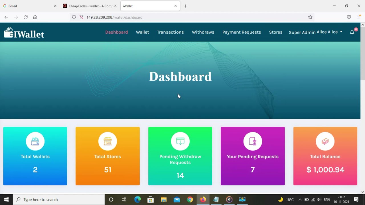Open Withdraws from the navbar
This screenshot has height=205, width=365.
(203, 32)
